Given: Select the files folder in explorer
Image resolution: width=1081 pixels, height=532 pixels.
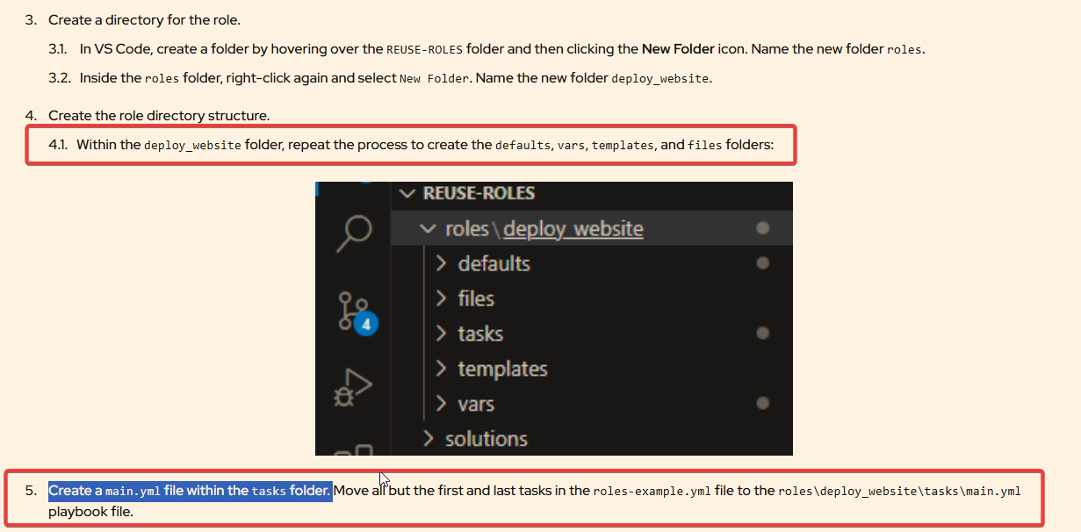Looking at the screenshot, I should [476, 298].
